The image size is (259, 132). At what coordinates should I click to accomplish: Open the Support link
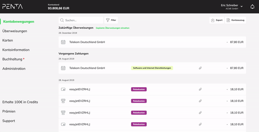(9, 121)
